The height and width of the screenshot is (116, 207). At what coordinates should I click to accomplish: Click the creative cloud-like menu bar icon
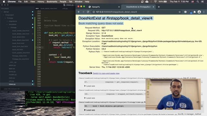[142, 2]
